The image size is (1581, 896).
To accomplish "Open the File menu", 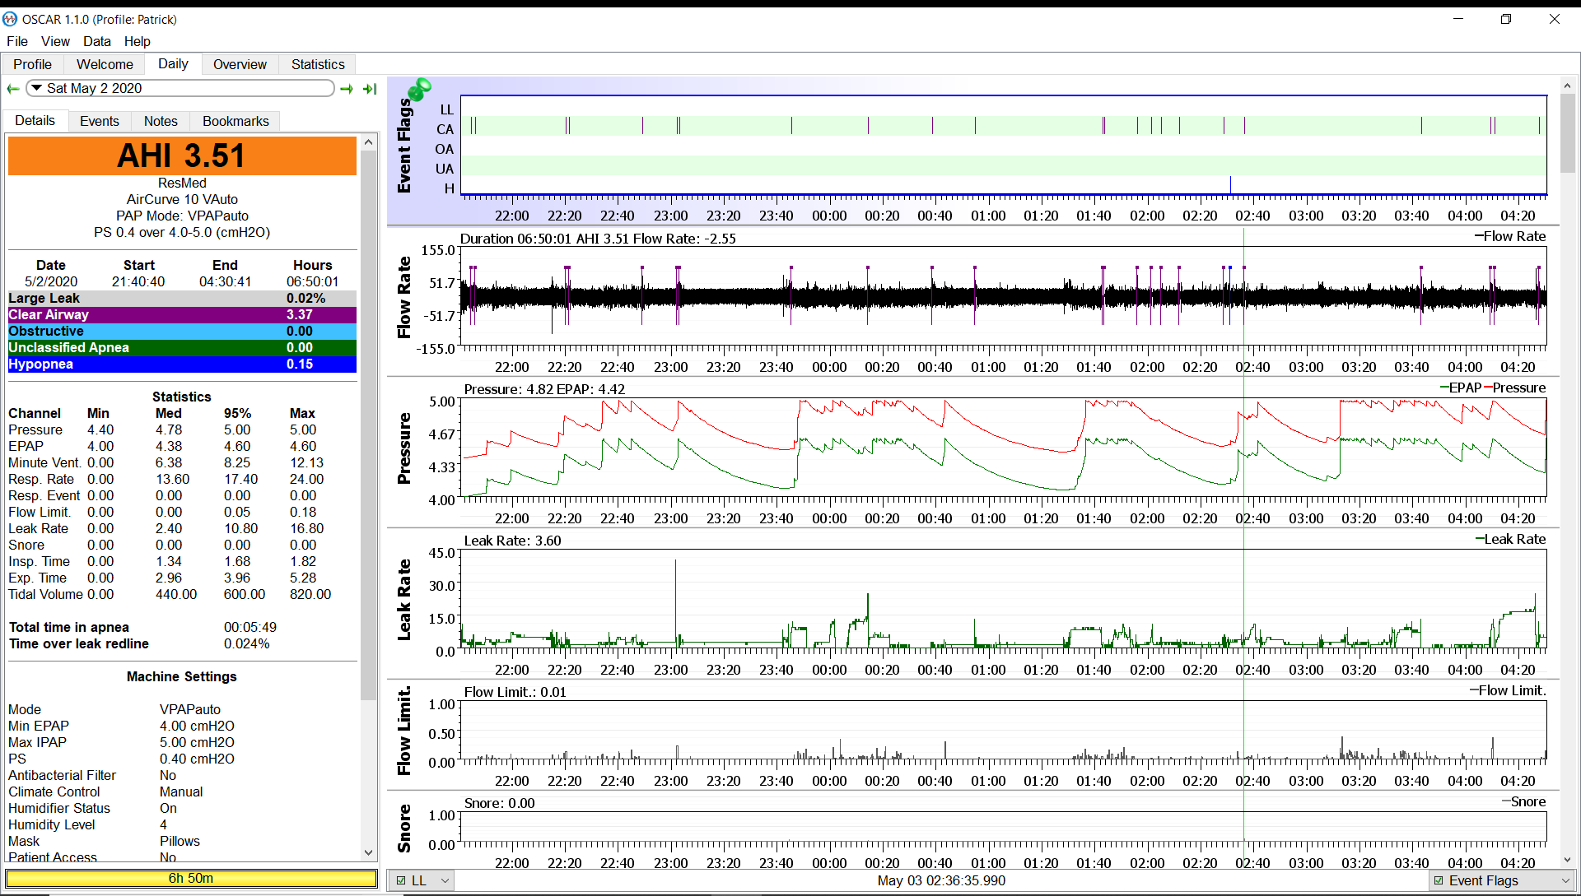I will pyautogui.click(x=17, y=41).
